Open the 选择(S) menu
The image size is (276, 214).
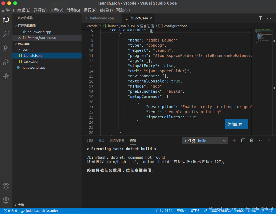coord(40,10)
